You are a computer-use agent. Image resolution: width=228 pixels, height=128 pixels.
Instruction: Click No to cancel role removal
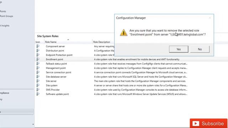[200, 49]
